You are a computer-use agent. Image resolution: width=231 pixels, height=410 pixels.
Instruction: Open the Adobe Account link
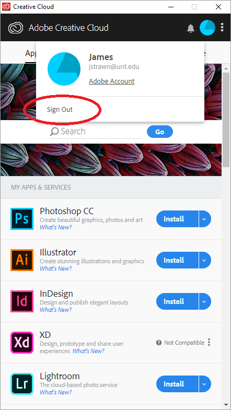coord(111,81)
